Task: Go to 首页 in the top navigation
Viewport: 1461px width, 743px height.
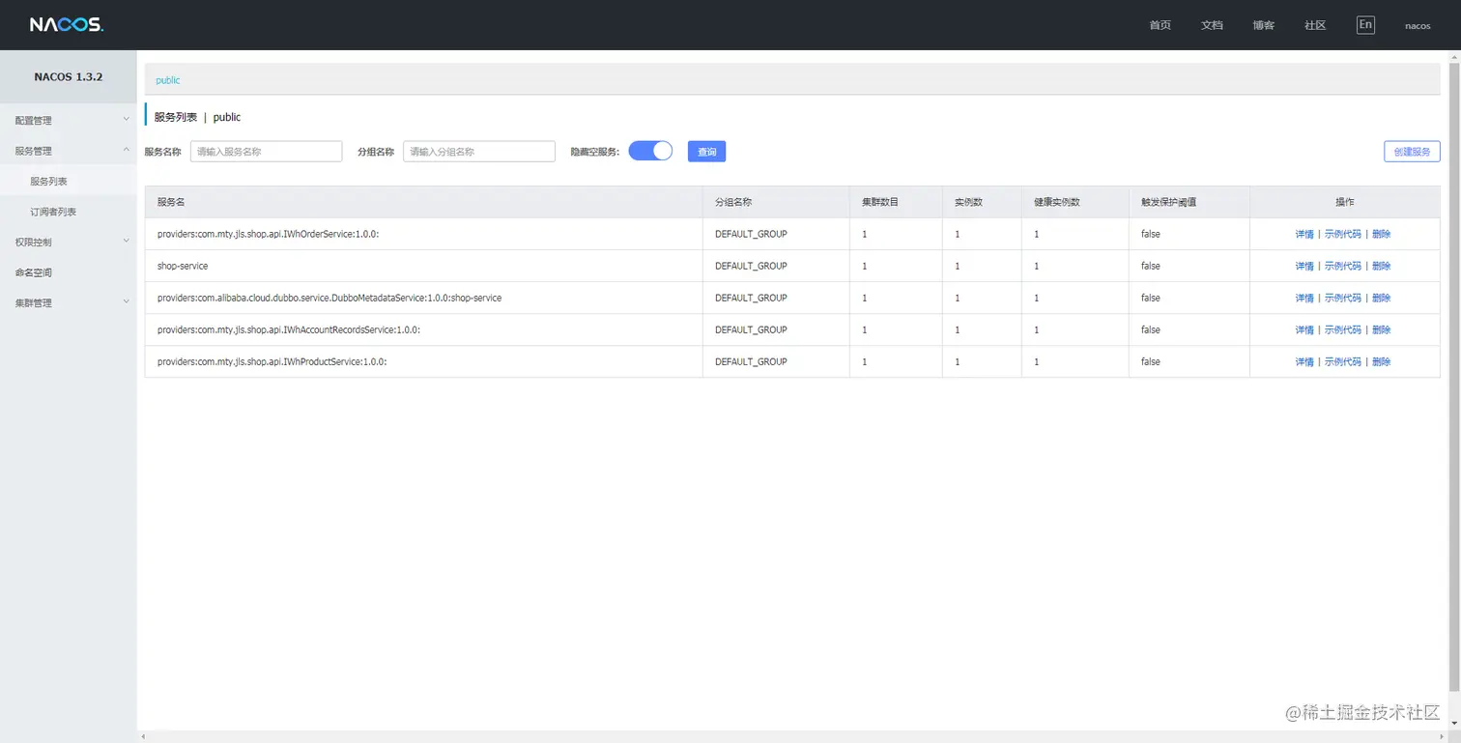Action: (x=1160, y=25)
